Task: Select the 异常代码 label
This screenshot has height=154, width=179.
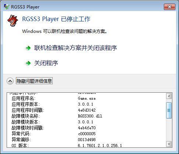Action: pos(21,134)
